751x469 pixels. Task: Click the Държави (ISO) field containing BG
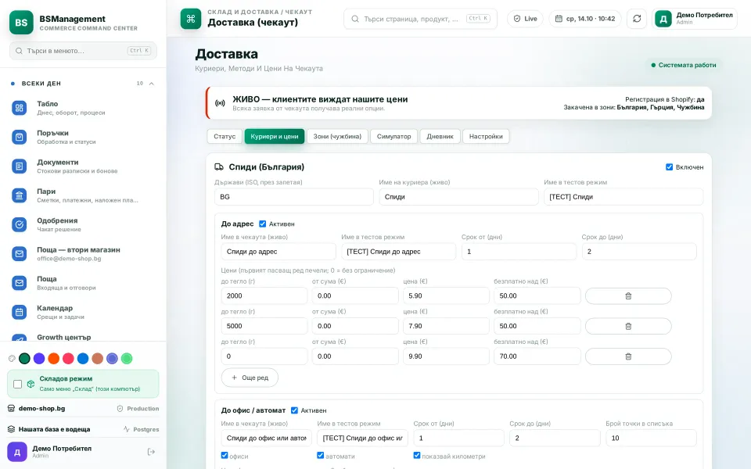click(293, 197)
